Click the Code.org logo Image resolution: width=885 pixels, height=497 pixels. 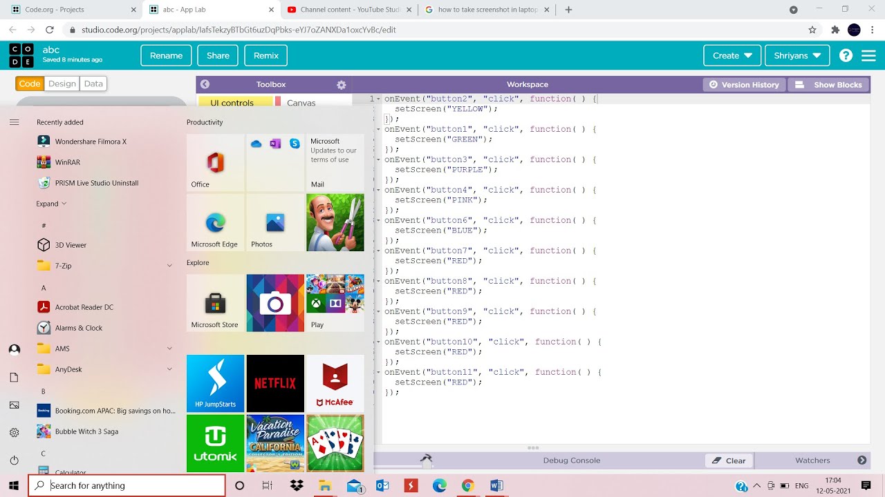coord(21,55)
